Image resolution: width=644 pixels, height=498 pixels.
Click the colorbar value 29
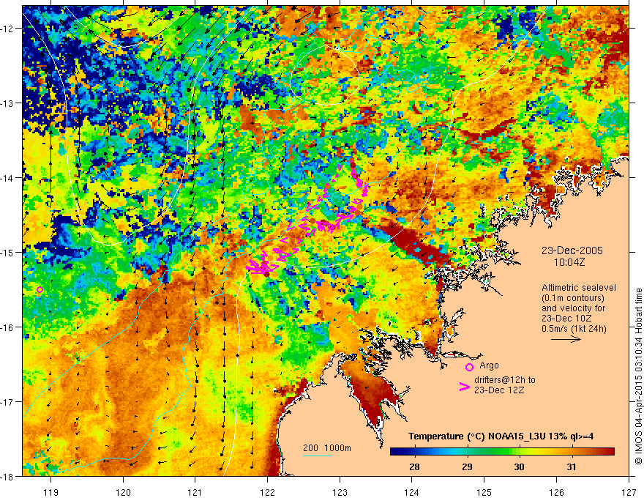tap(467, 467)
